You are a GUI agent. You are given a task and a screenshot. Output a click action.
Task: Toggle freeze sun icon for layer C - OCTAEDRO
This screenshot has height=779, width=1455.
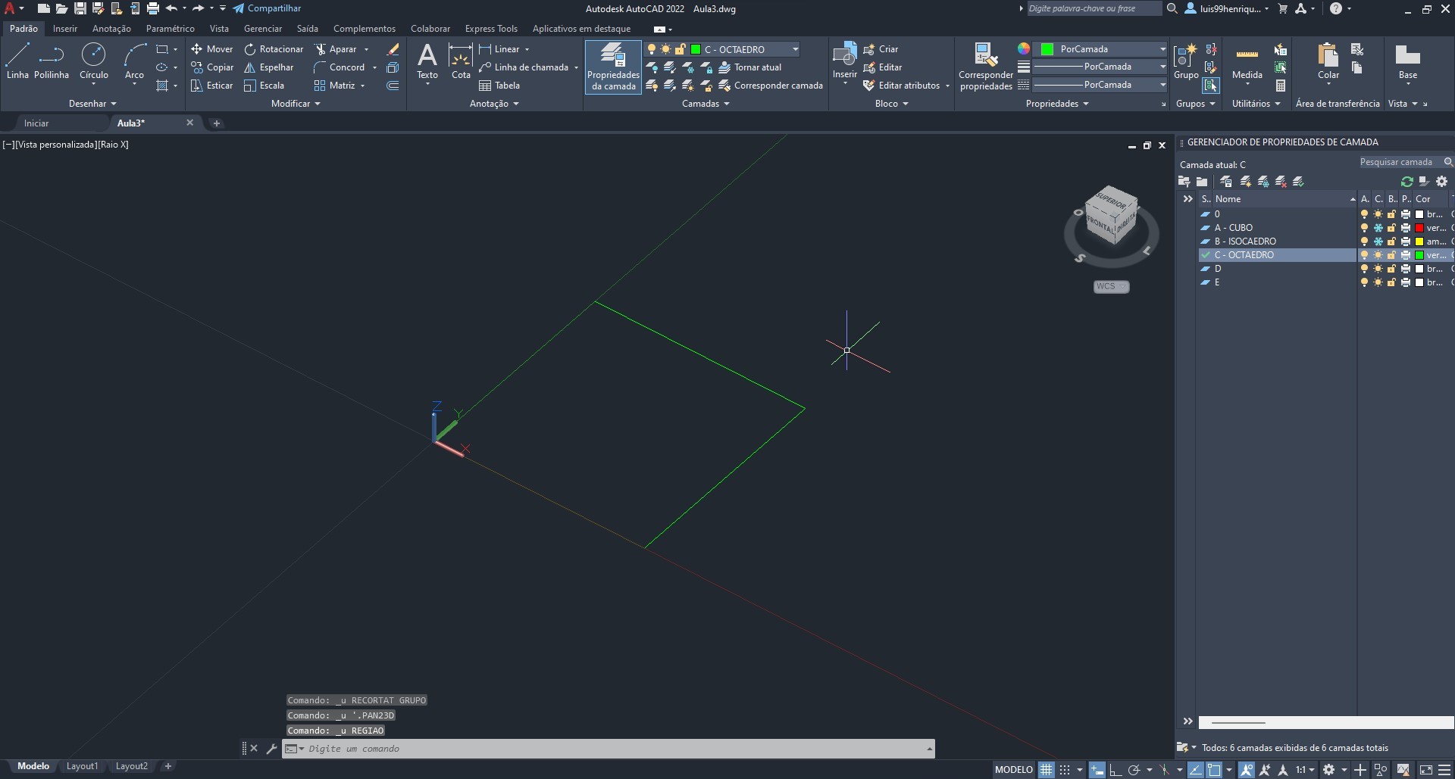1378,255
